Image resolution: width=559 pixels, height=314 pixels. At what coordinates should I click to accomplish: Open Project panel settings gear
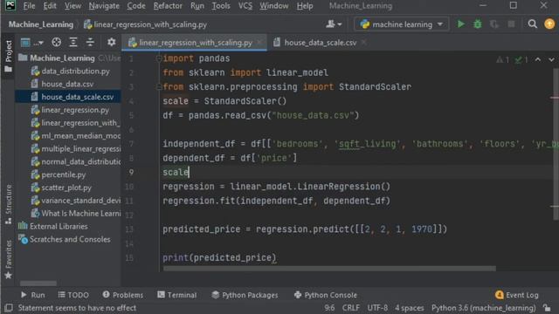(111, 43)
